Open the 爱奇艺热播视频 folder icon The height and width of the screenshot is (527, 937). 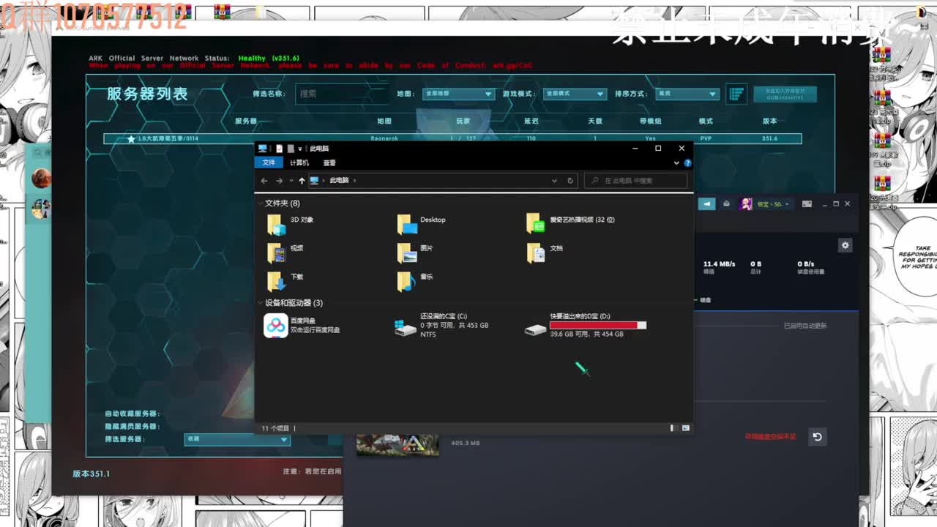tap(536, 224)
